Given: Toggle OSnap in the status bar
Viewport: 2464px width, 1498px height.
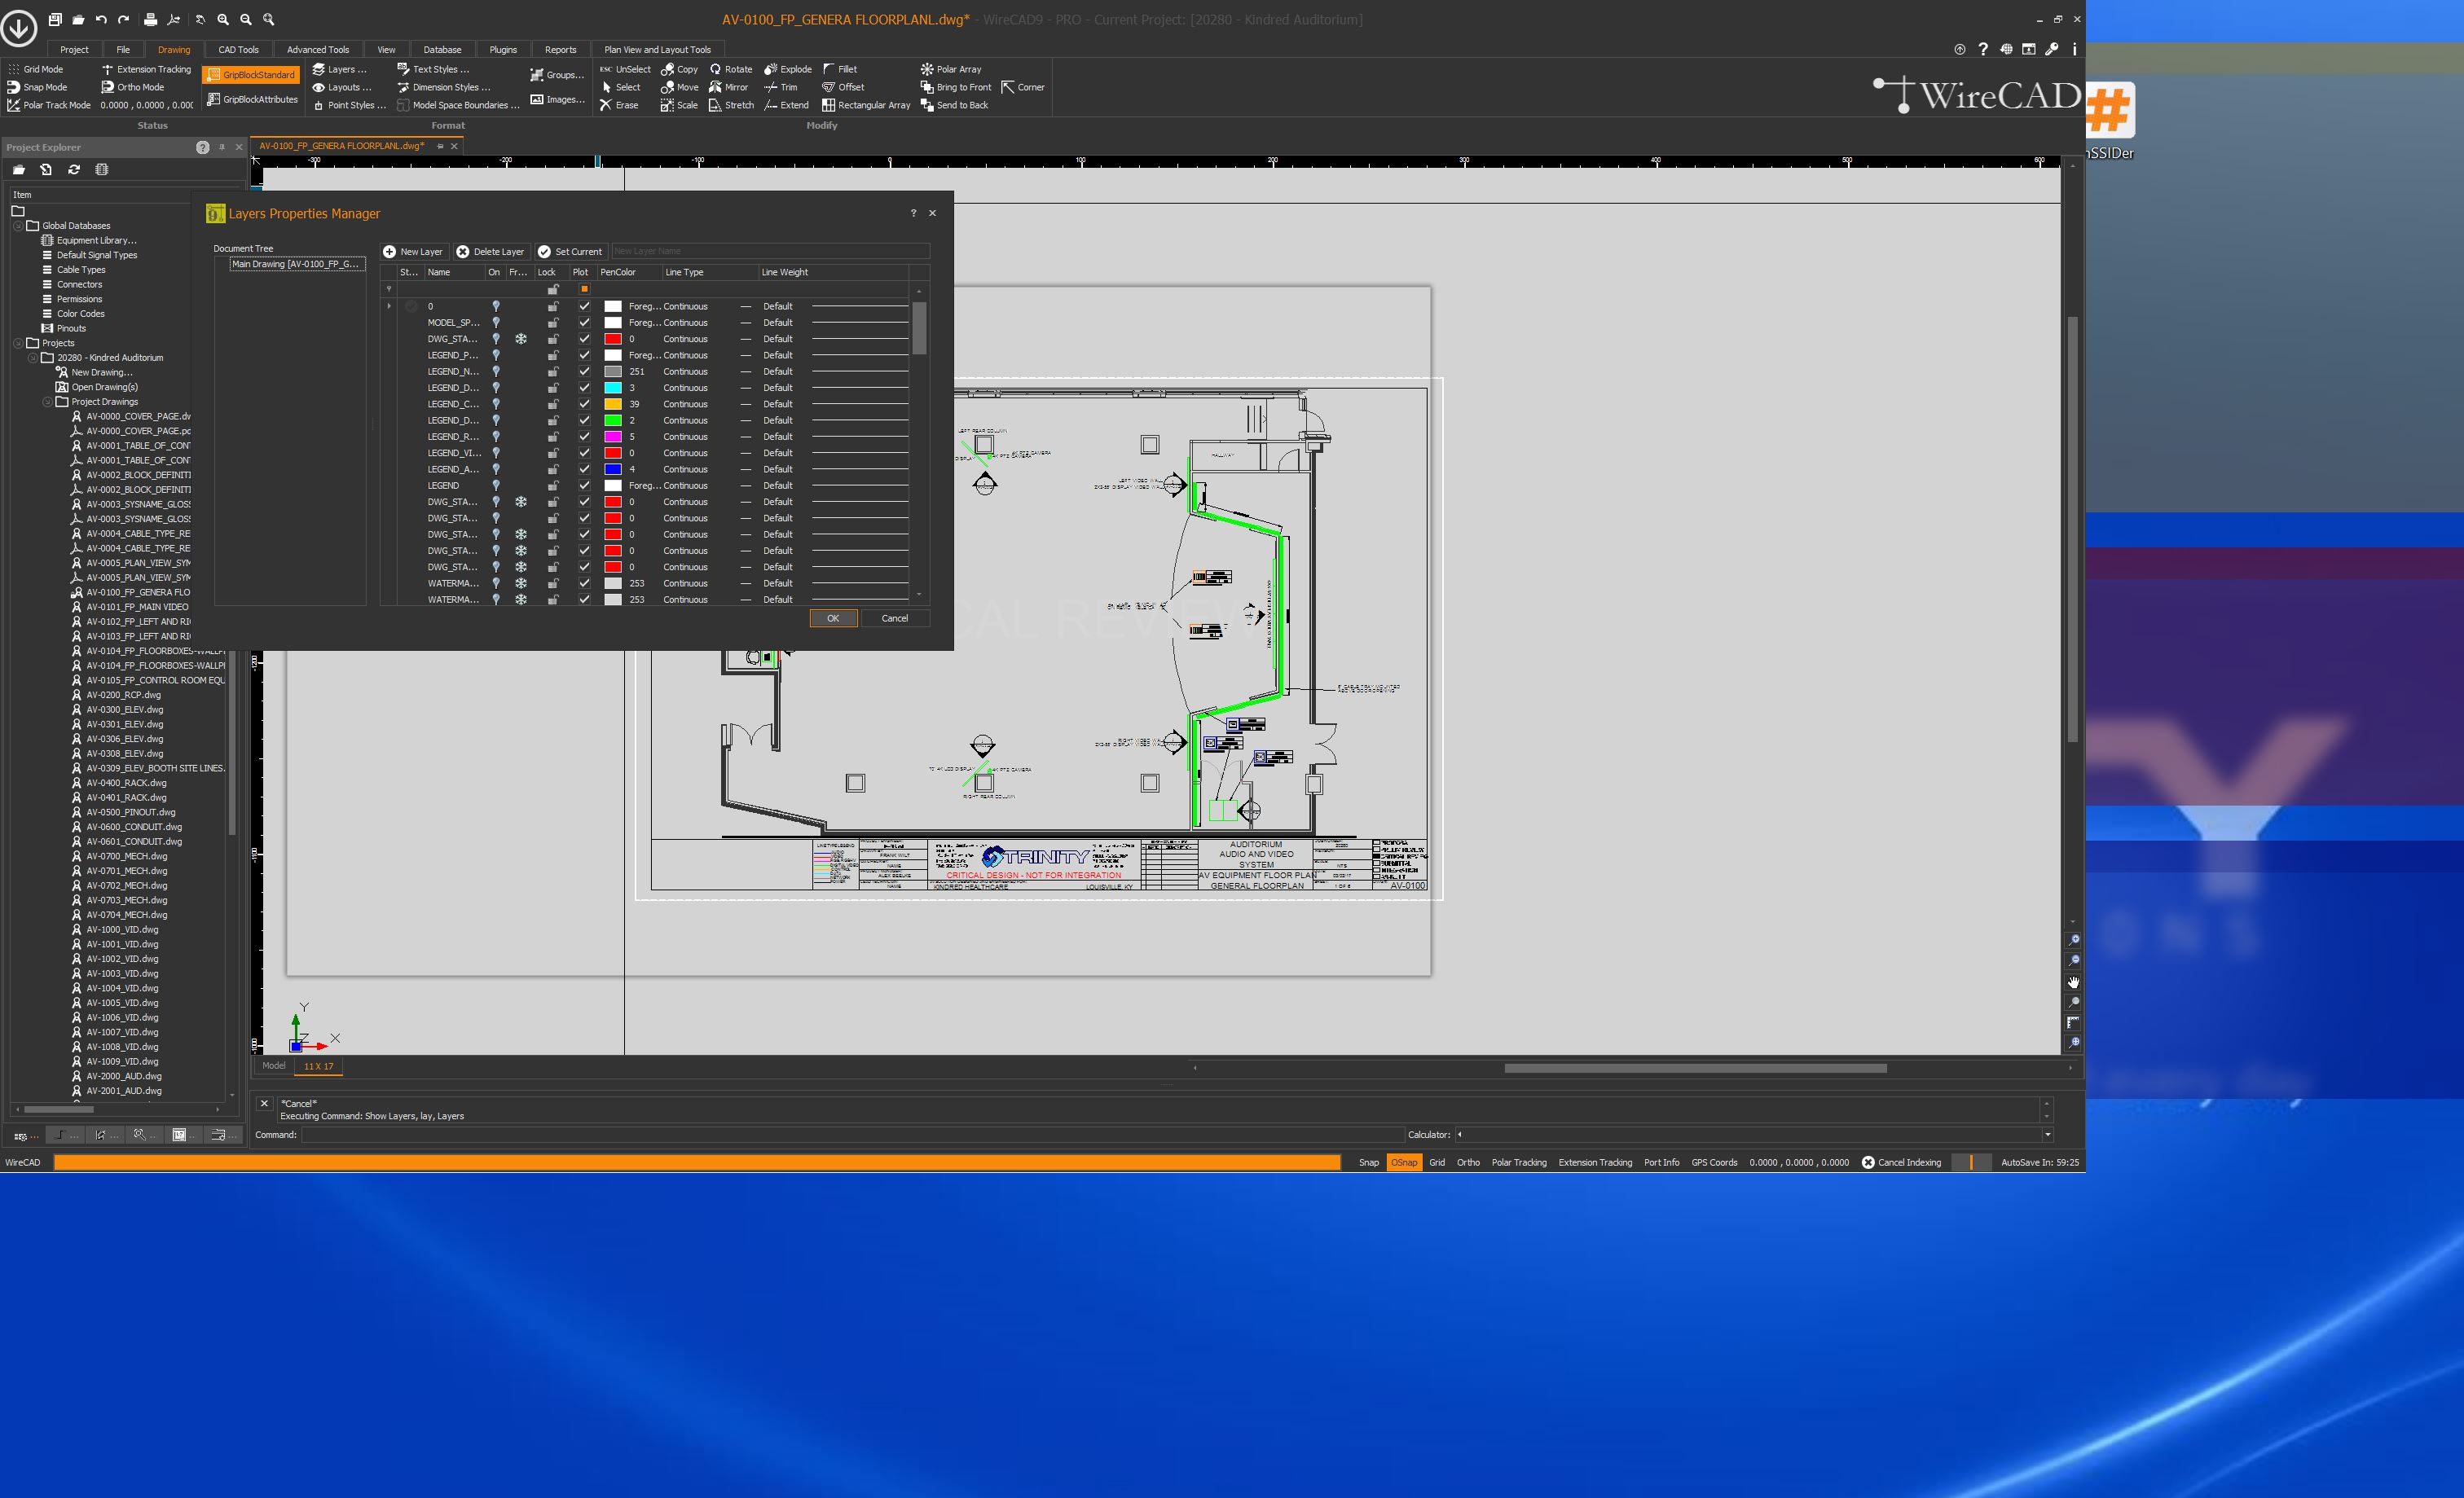Looking at the screenshot, I should 1404,1162.
